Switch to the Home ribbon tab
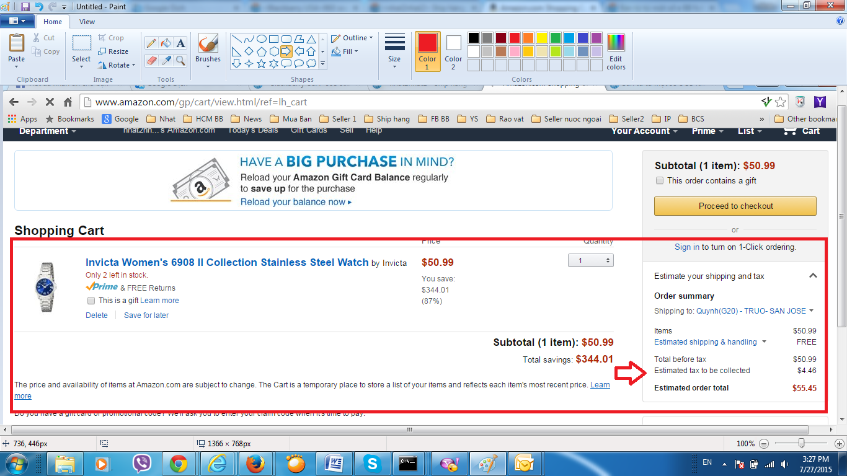The width and height of the screenshot is (847, 476). pyautogui.click(x=53, y=22)
